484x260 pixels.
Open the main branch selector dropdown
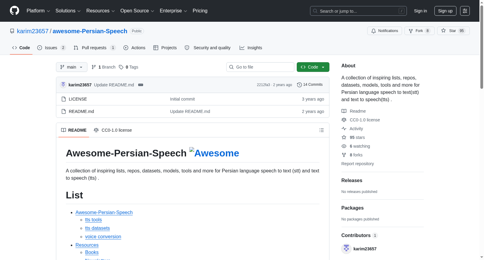pos(72,67)
